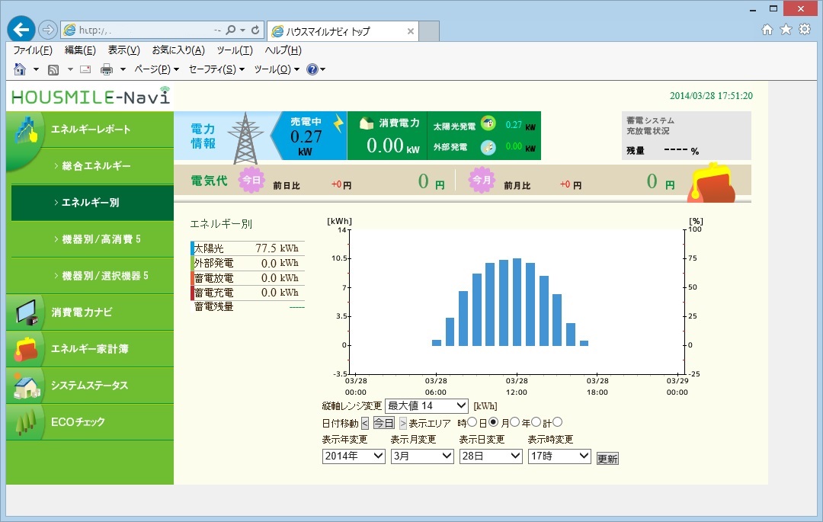Click the command bar home page icon

[x=19, y=69]
